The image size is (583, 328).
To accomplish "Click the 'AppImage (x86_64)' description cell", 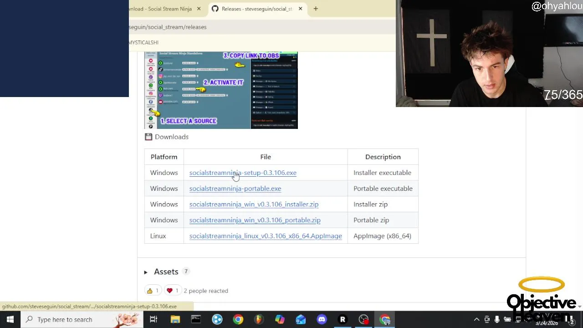I will click(x=382, y=236).
